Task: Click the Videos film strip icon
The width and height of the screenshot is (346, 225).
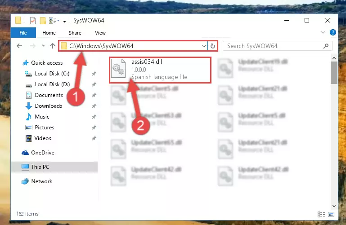Action: pyautogui.click(x=29, y=138)
